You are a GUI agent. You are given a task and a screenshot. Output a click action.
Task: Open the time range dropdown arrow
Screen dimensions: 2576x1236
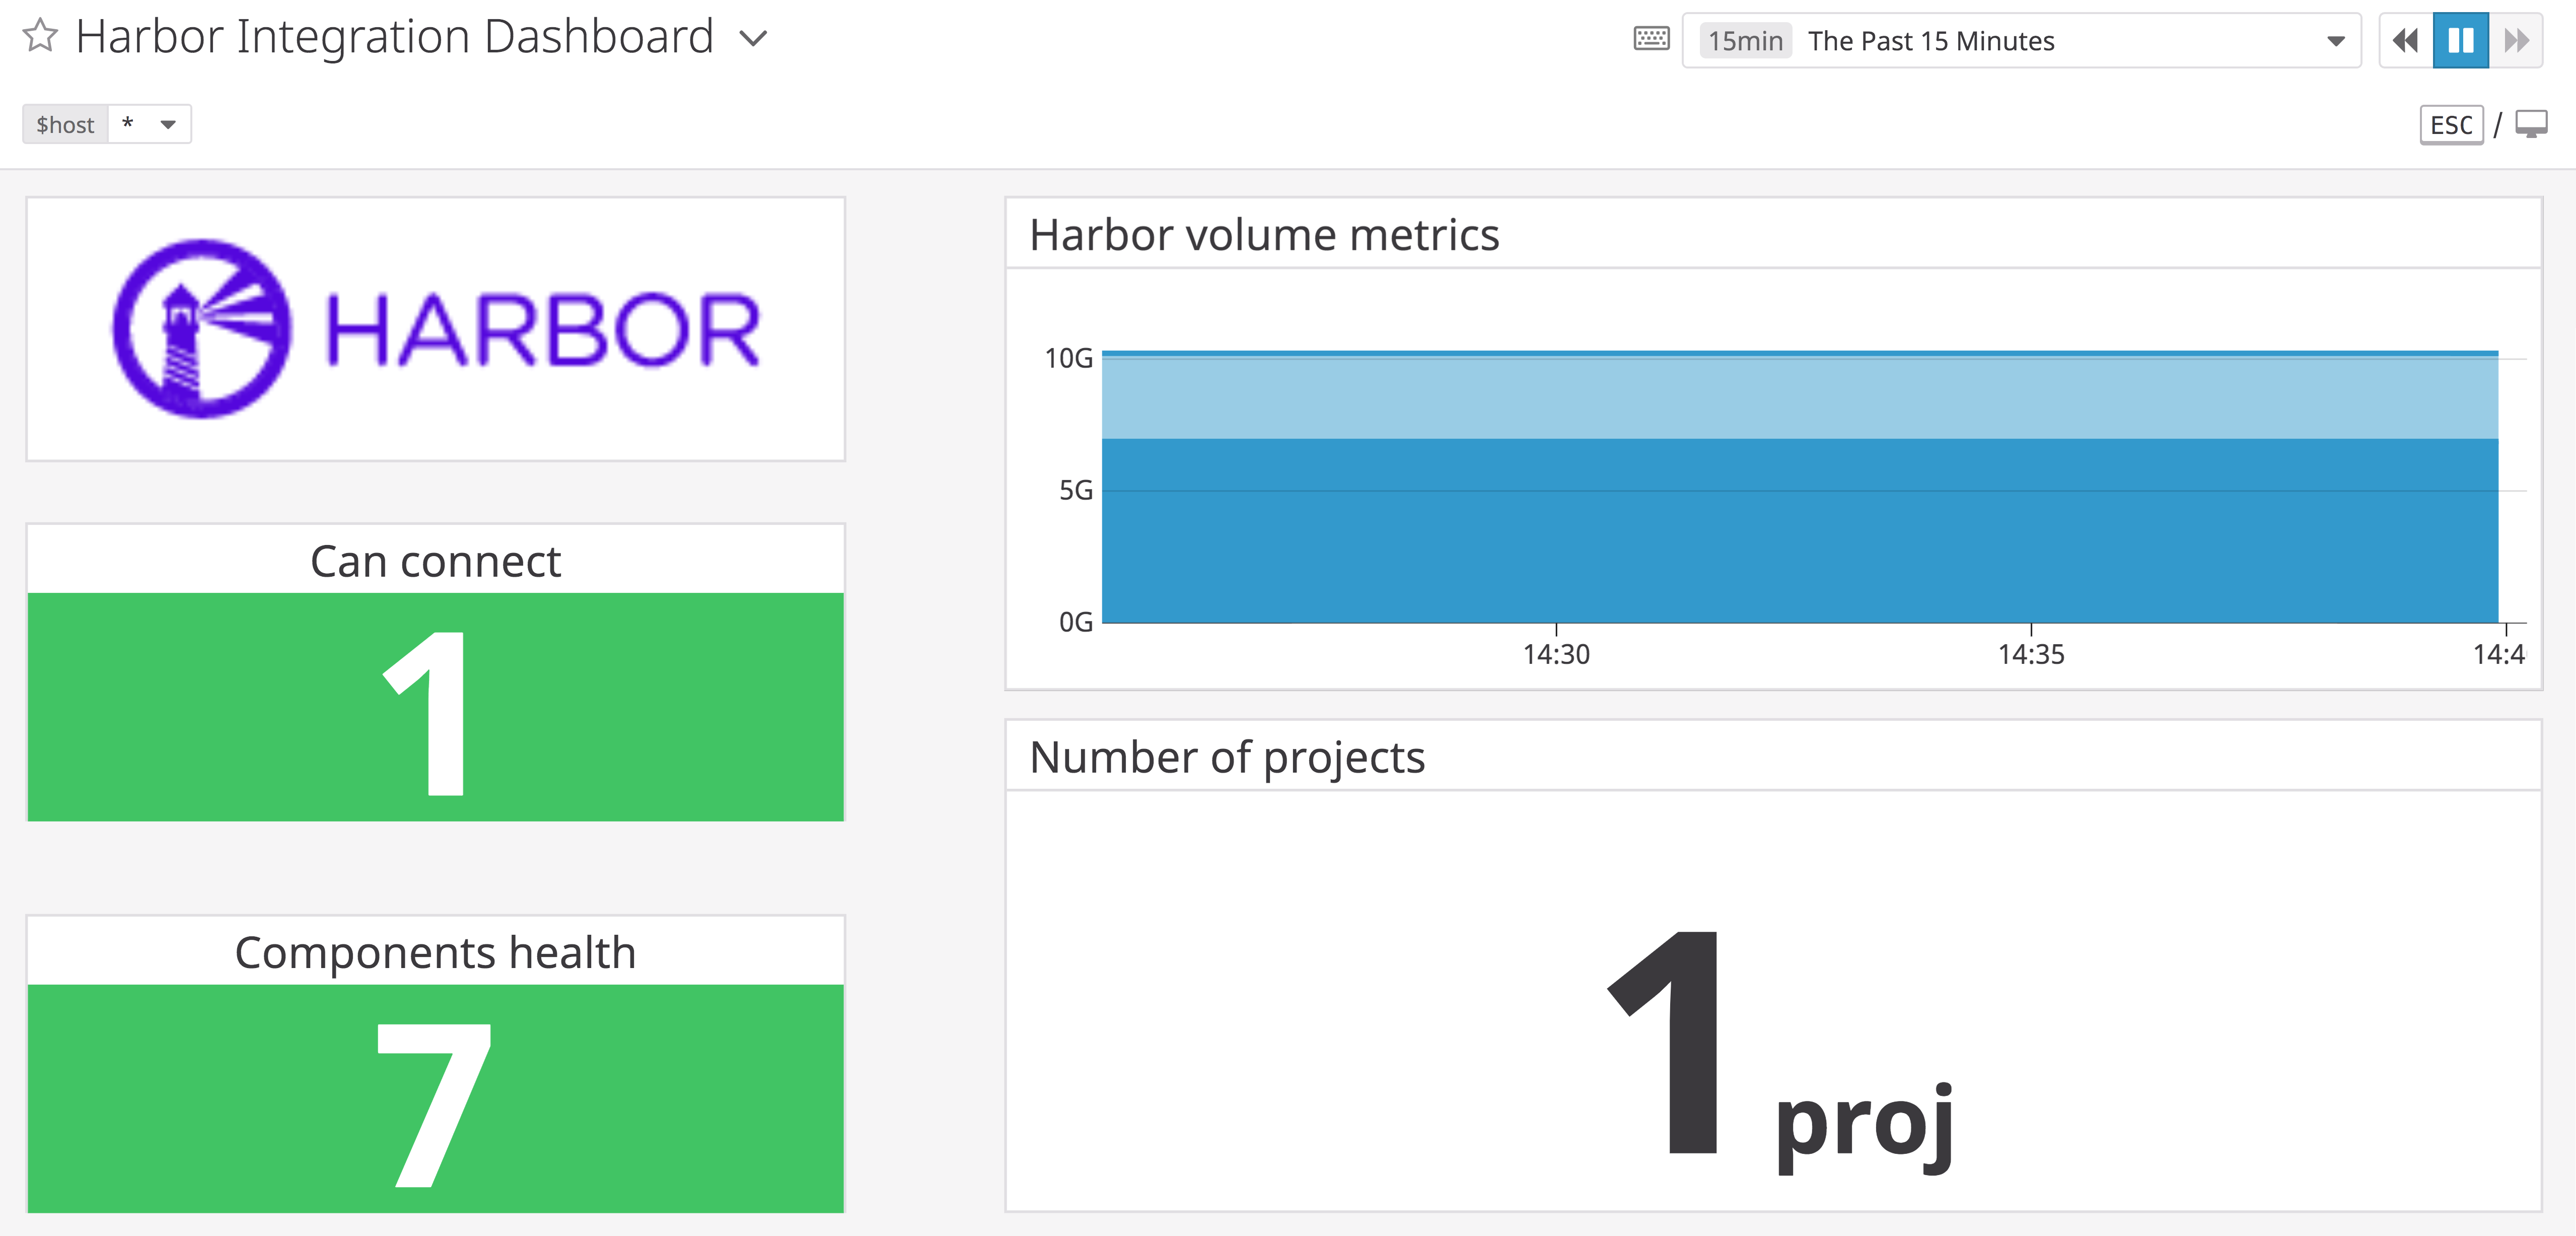2335,41
